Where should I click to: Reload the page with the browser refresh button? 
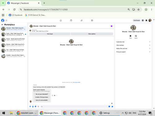coord(14,10)
